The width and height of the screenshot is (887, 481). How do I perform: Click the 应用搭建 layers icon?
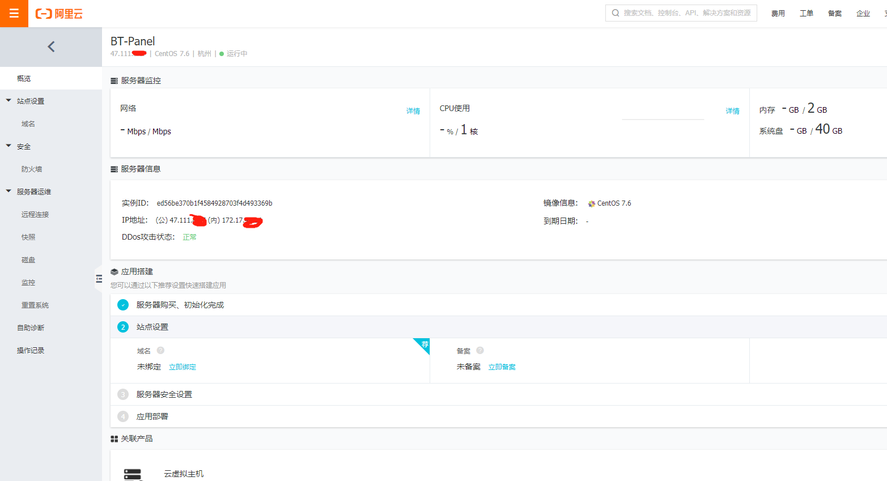[x=114, y=272]
